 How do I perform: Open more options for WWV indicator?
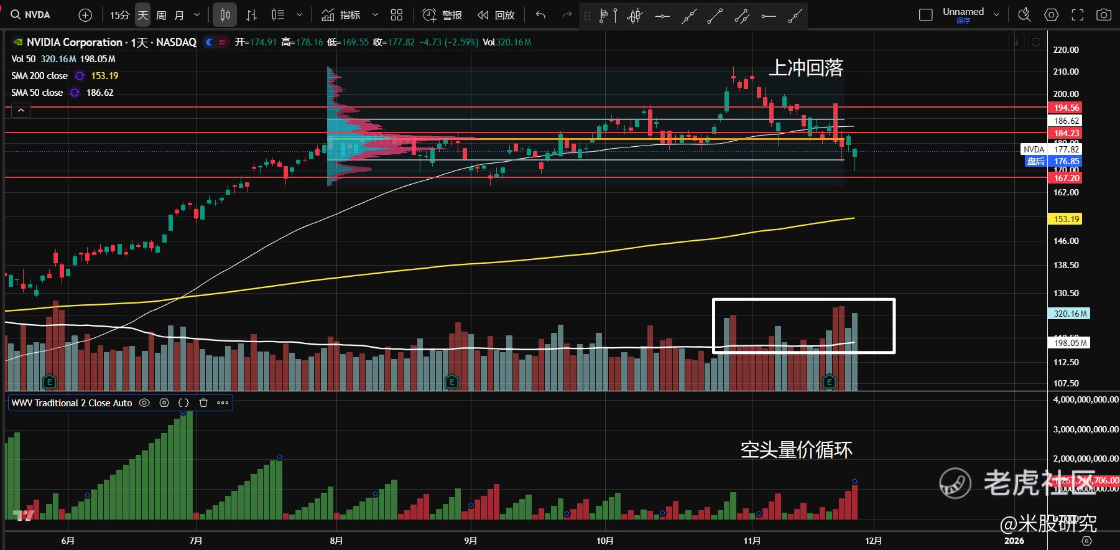point(223,403)
